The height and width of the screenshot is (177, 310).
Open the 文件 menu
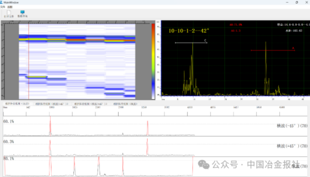[2, 7]
